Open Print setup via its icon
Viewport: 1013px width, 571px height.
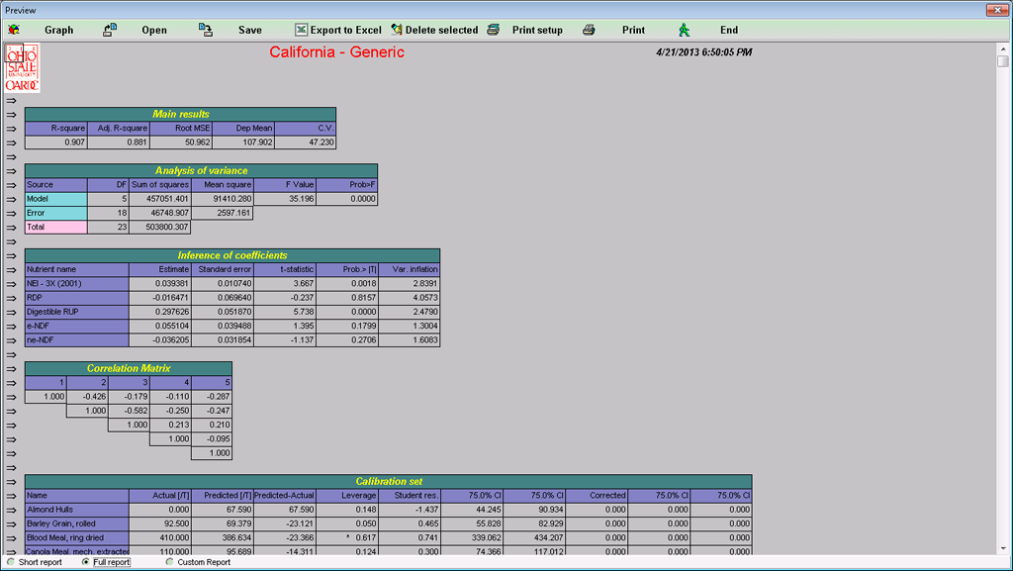click(x=494, y=30)
